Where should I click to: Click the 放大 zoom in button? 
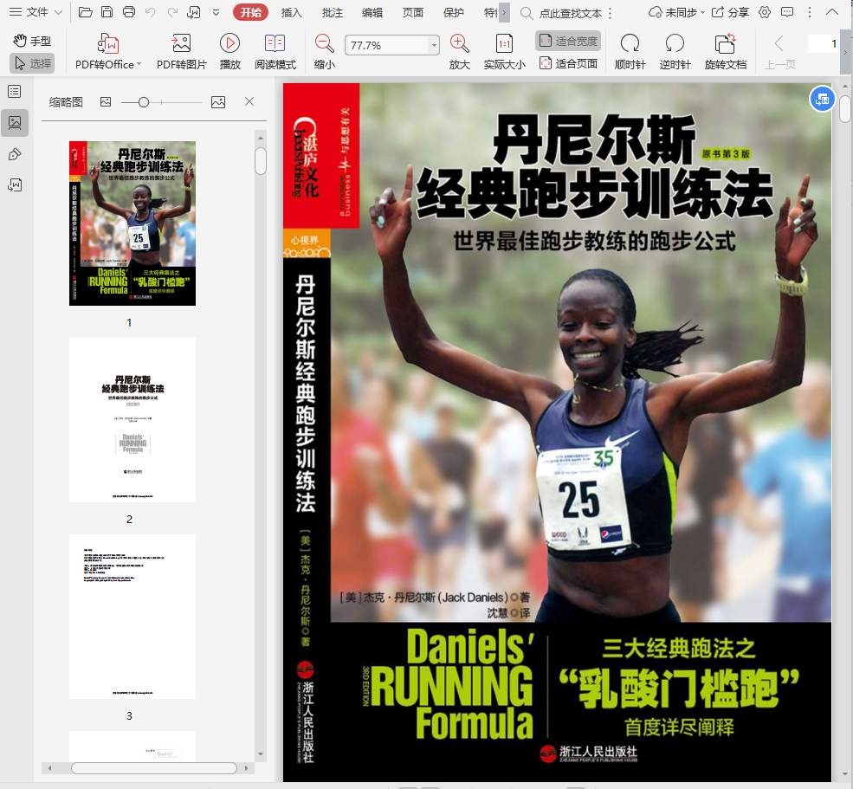[x=460, y=52]
